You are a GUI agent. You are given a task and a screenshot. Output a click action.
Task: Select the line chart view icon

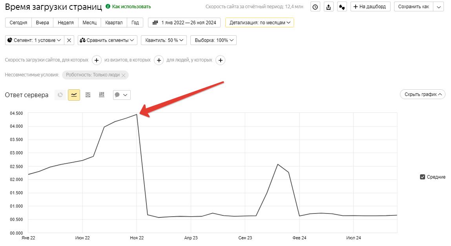click(74, 95)
